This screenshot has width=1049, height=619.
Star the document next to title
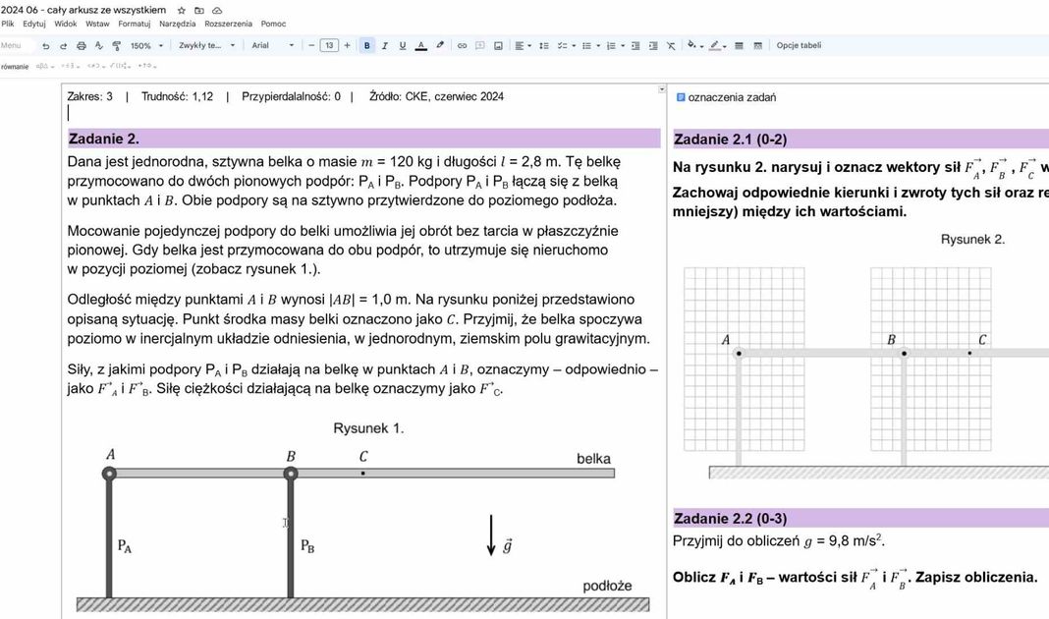181,10
